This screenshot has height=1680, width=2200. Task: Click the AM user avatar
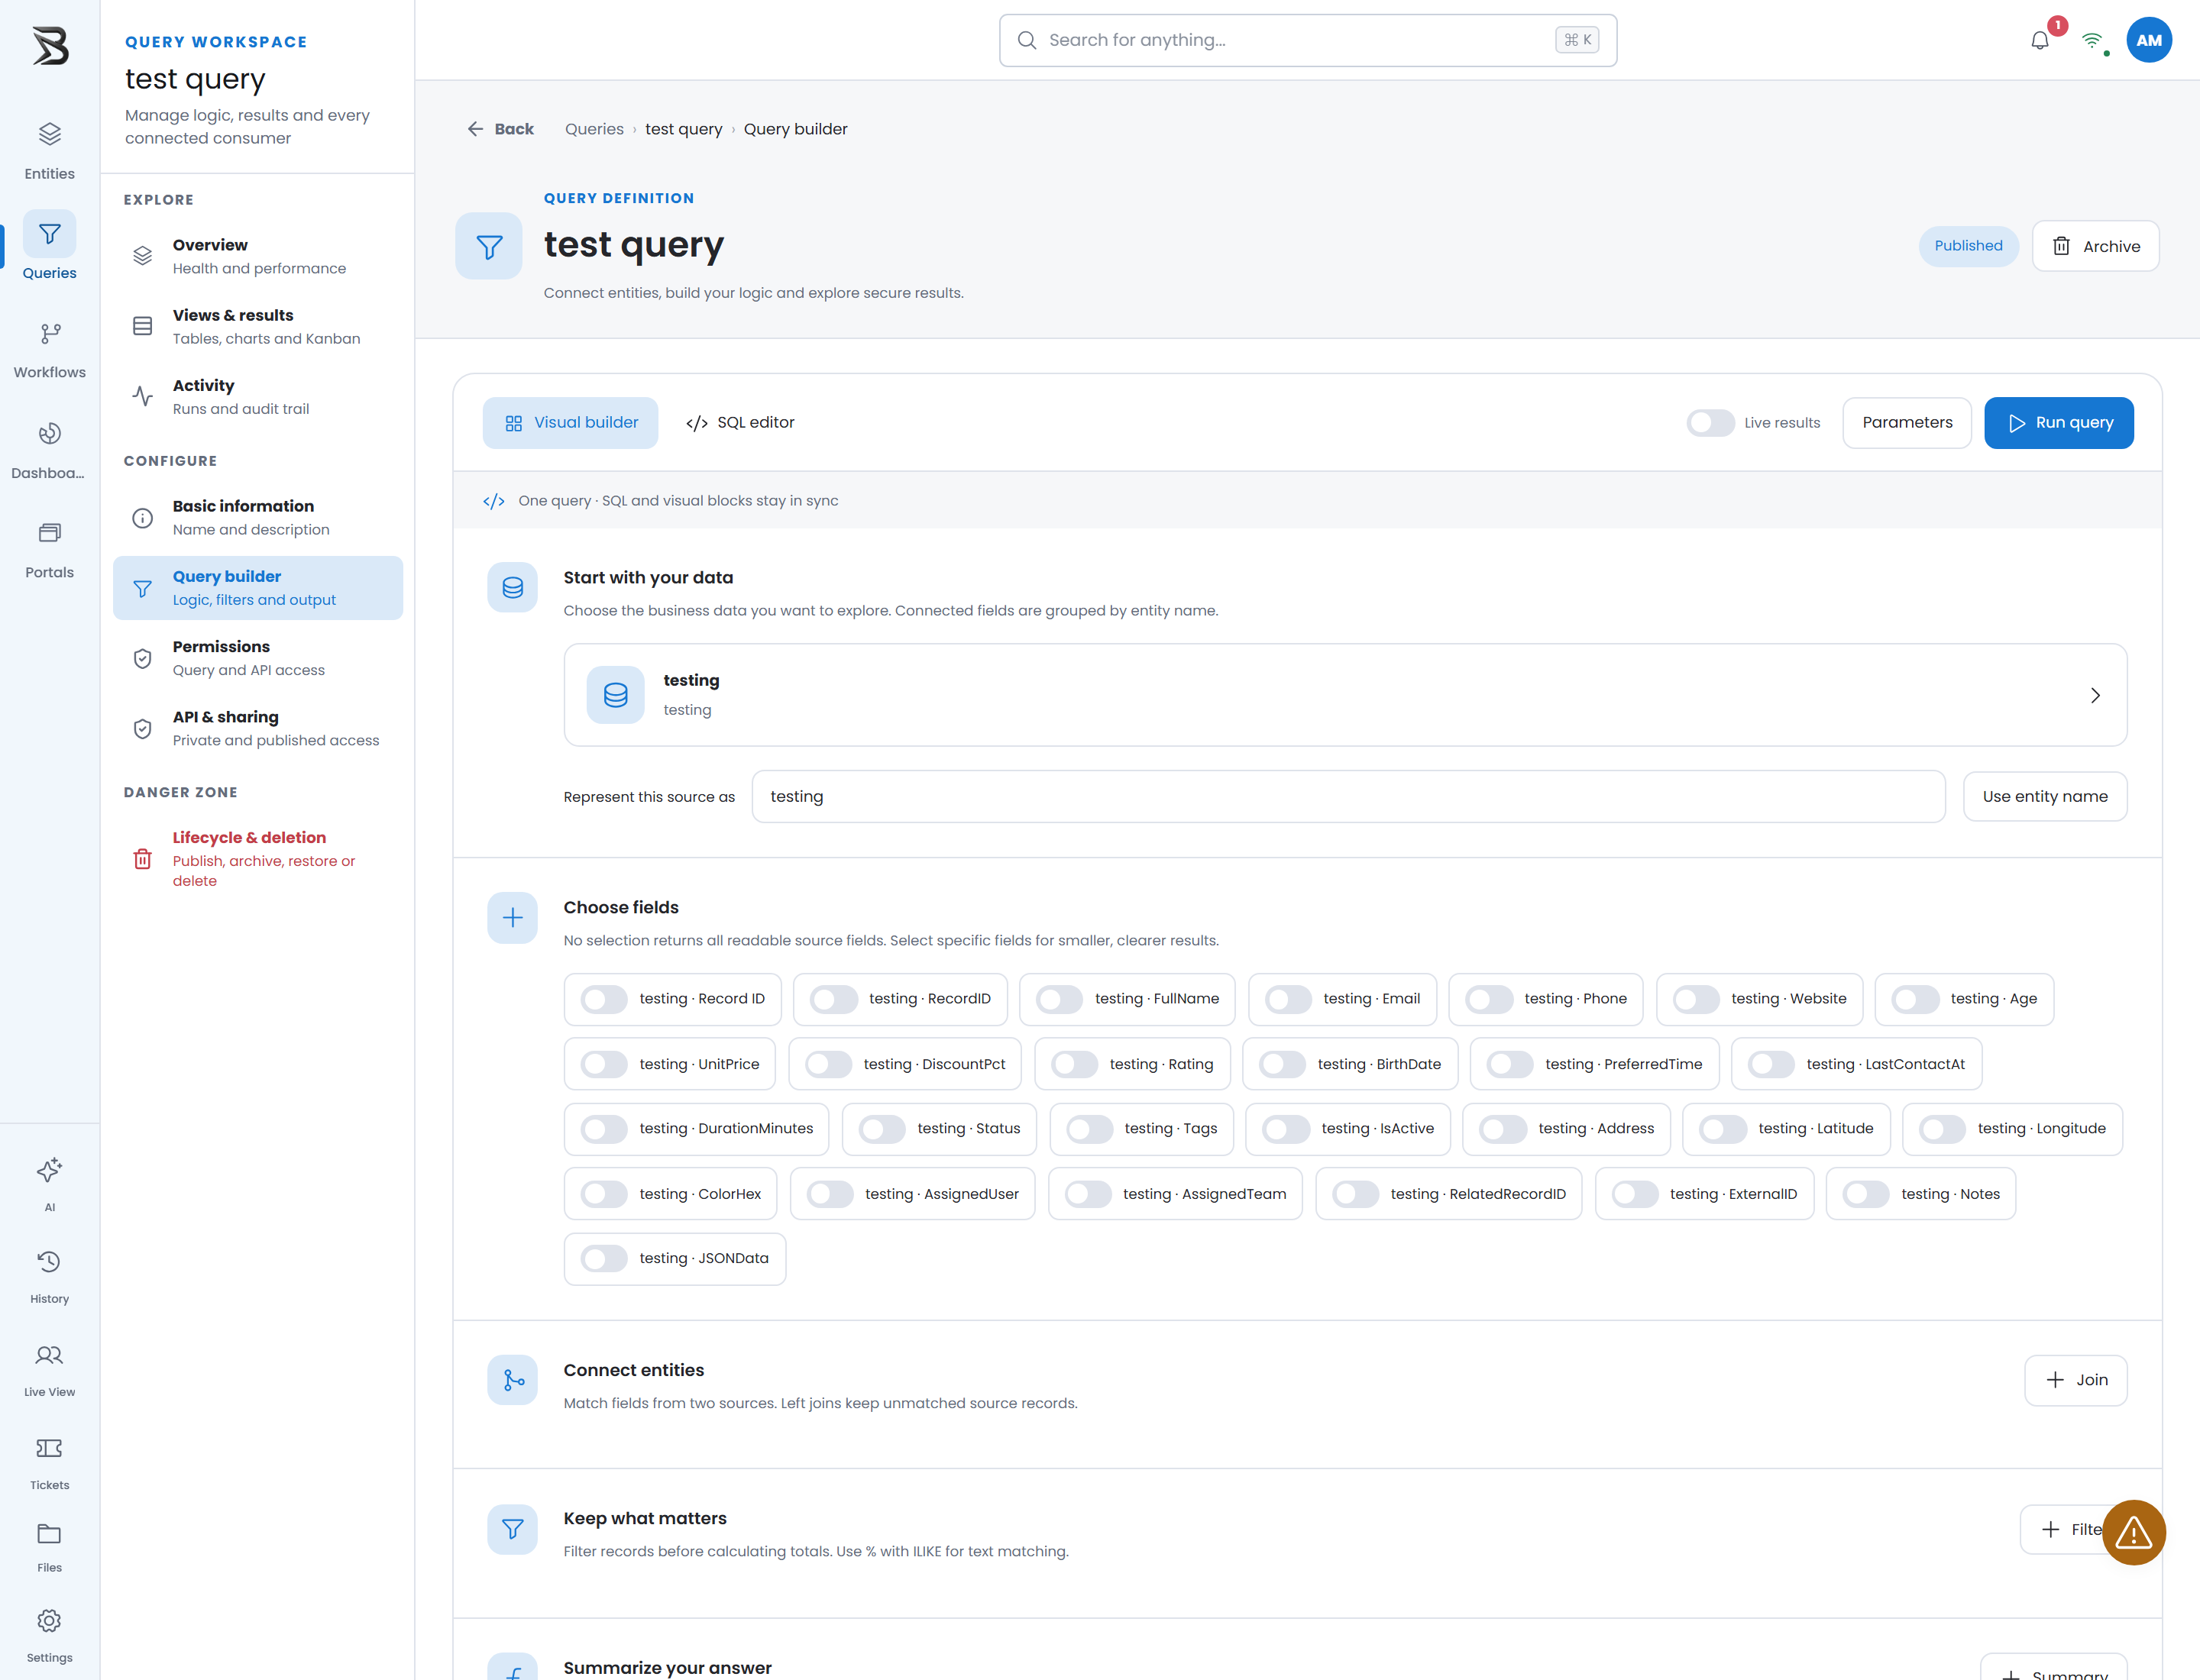2148,40
